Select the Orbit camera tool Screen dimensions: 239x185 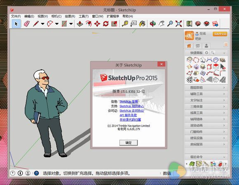click(153, 24)
